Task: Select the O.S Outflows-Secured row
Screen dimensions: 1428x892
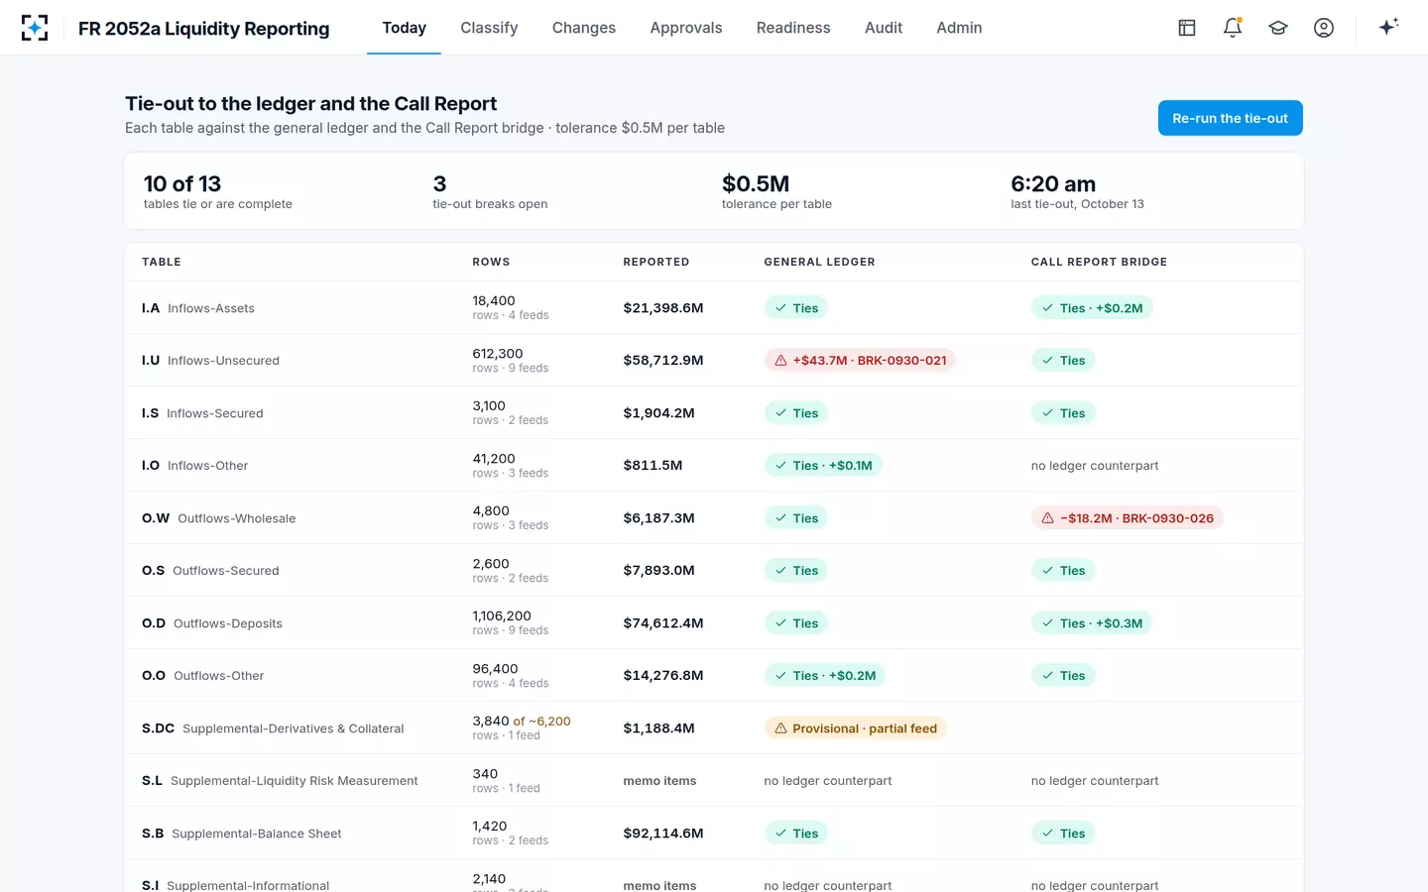Action: pos(714,570)
